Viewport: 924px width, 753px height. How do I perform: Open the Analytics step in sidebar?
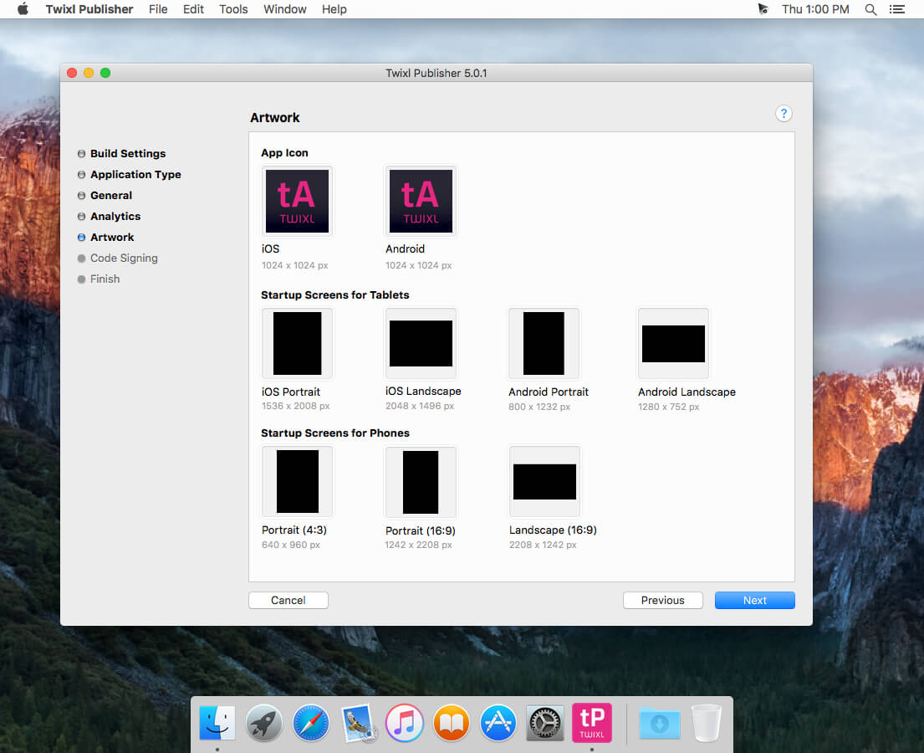point(115,216)
